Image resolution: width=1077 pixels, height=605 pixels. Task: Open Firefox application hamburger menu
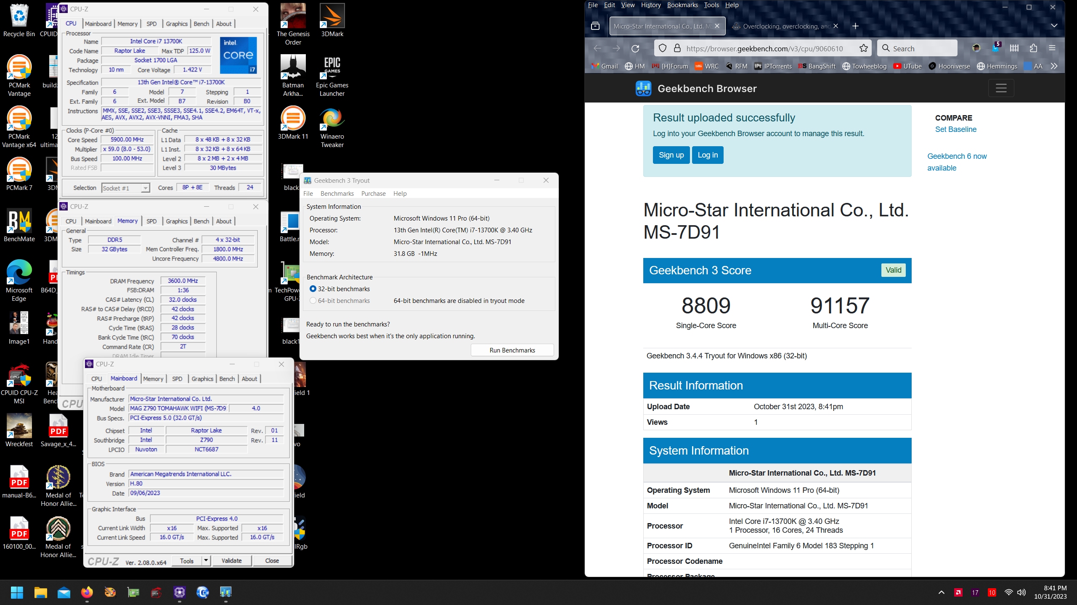coord(1052,48)
